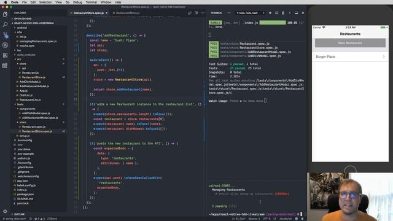Open the Debug view in activity bar
This screenshot has height=221, width=393.
(x=5, y=45)
